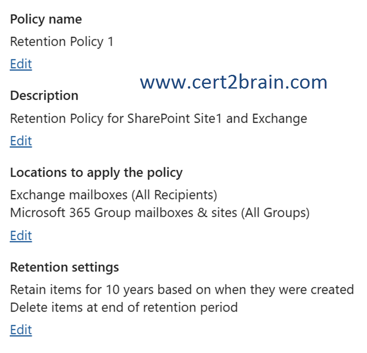Click the Retention settings heading

point(64,267)
